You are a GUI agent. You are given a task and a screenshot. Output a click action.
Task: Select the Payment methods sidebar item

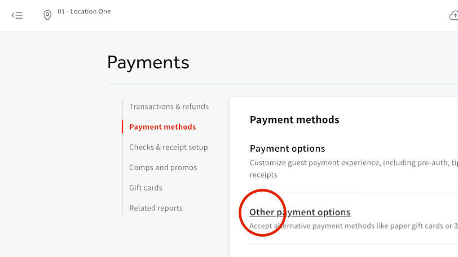click(x=162, y=127)
